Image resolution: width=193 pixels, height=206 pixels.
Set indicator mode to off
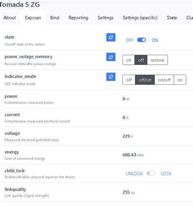tap(129, 80)
